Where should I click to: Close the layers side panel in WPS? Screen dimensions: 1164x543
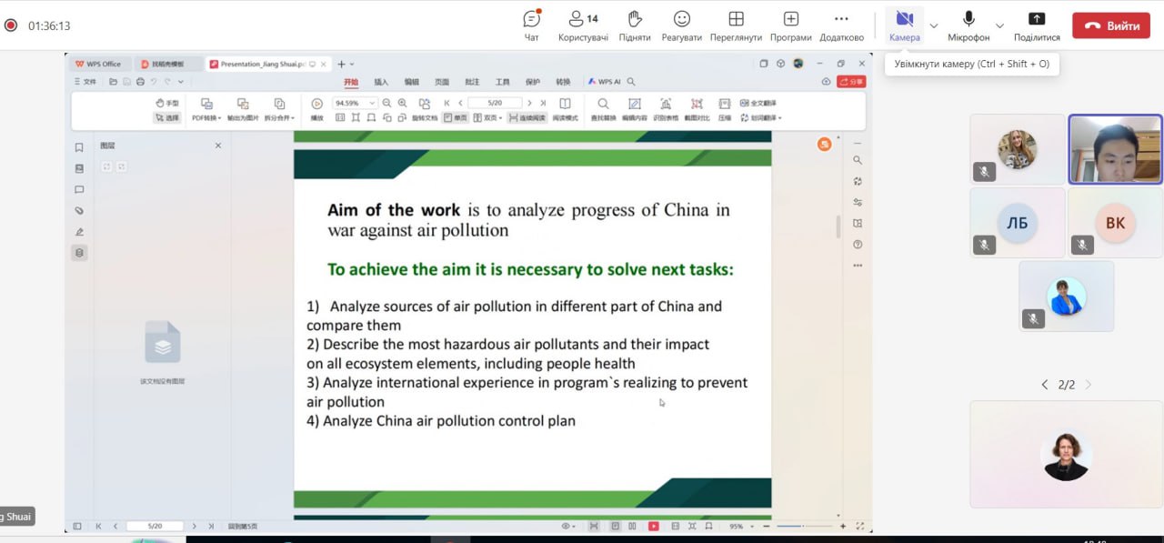tap(218, 146)
